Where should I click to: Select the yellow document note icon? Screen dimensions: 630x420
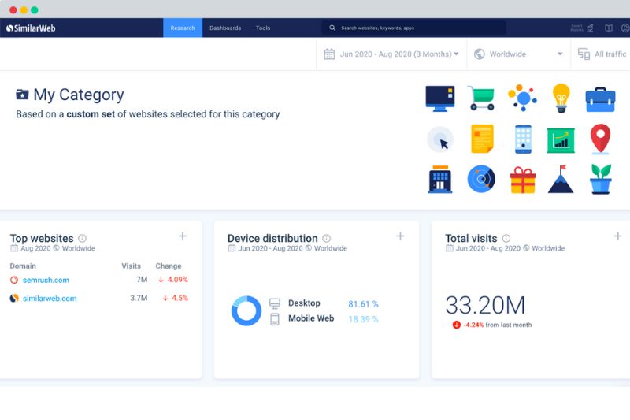pos(482,139)
